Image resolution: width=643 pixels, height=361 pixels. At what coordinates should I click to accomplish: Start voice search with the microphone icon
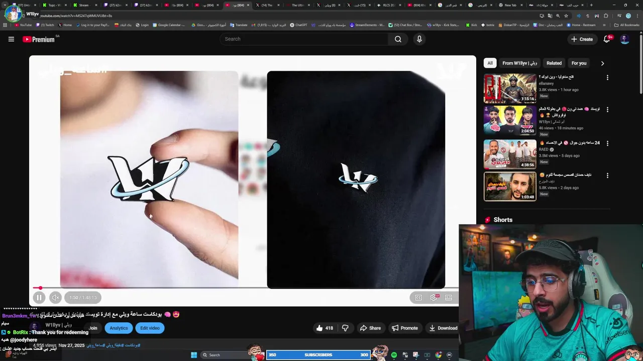[419, 39]
